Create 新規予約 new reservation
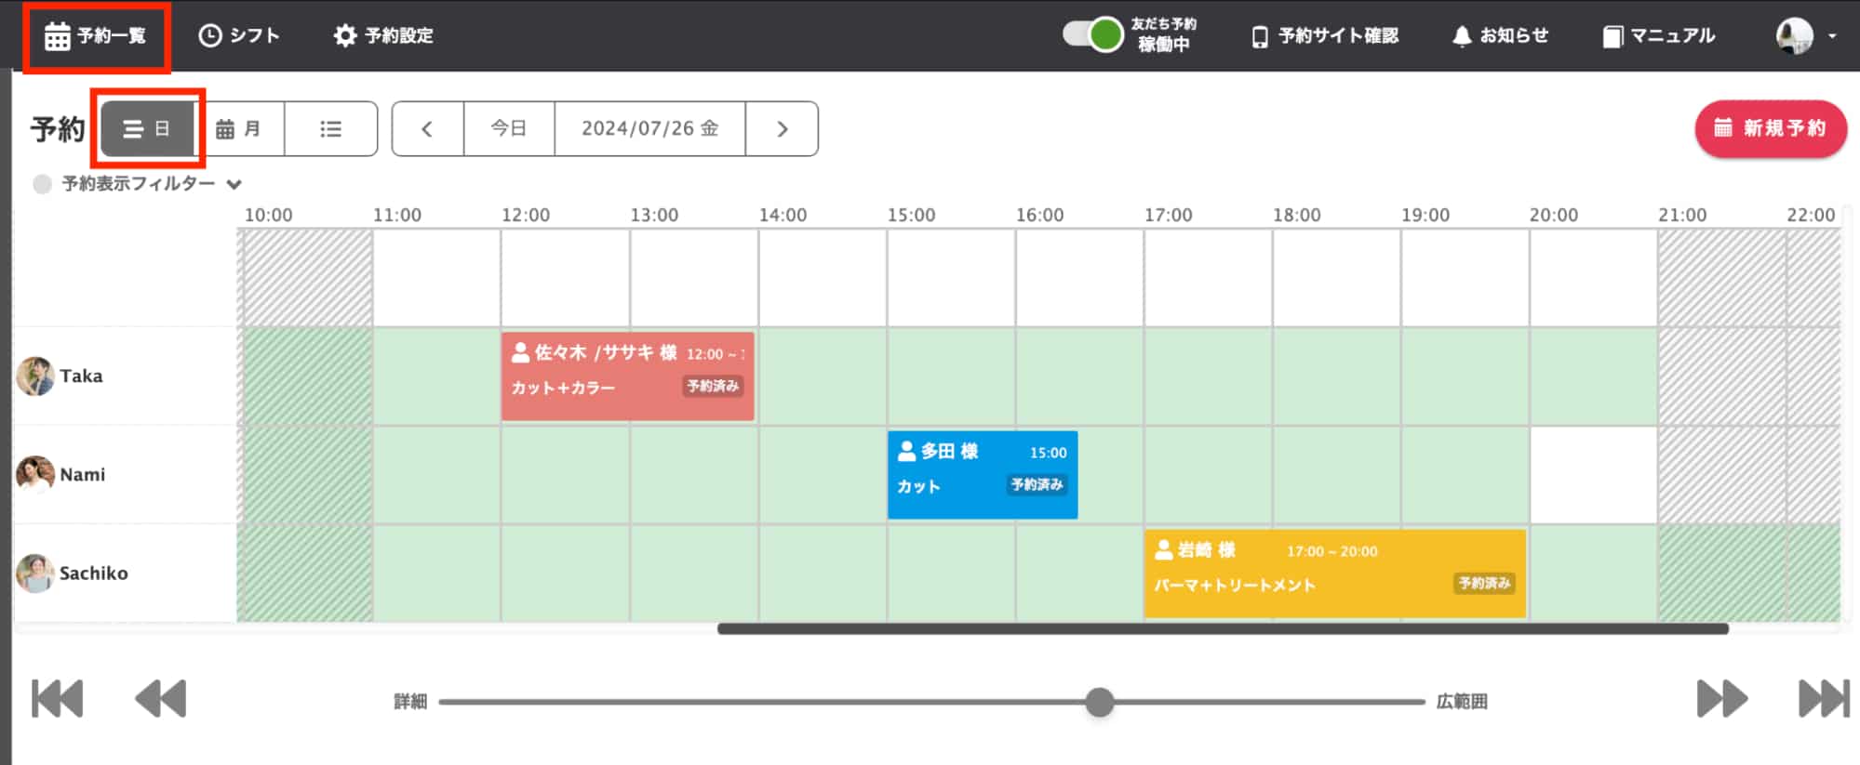The image size is (1860, 765). [x=1771, y=128]
